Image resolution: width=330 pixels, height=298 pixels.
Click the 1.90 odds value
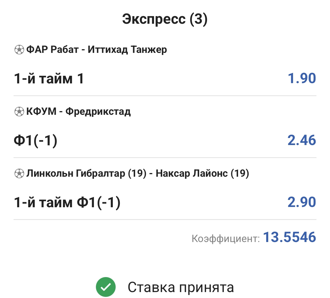[302, 78]
